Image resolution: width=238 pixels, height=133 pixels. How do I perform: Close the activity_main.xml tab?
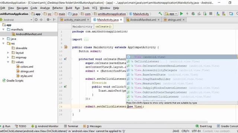[88, 20]
